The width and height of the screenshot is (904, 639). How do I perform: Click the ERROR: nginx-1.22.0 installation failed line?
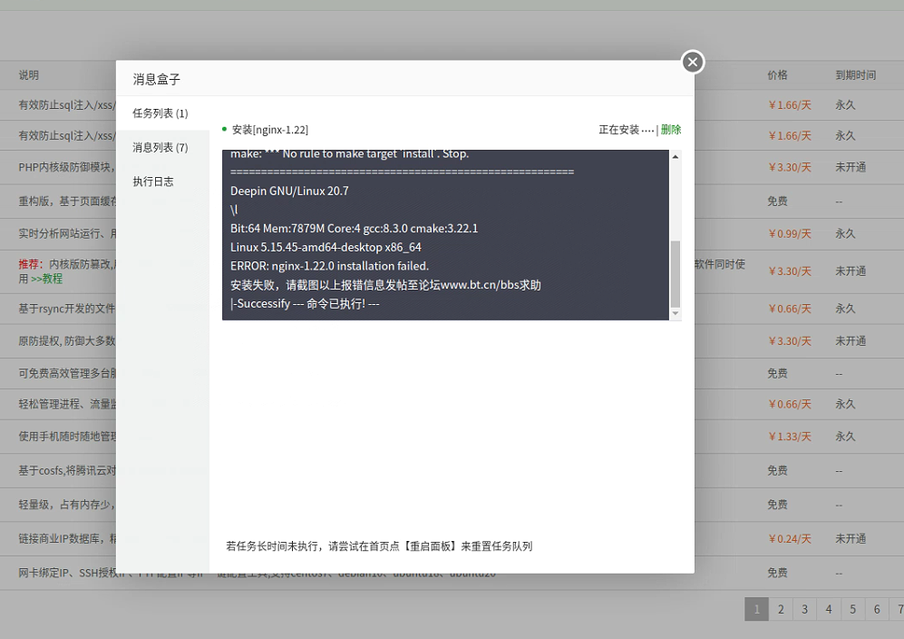point(329,266)
